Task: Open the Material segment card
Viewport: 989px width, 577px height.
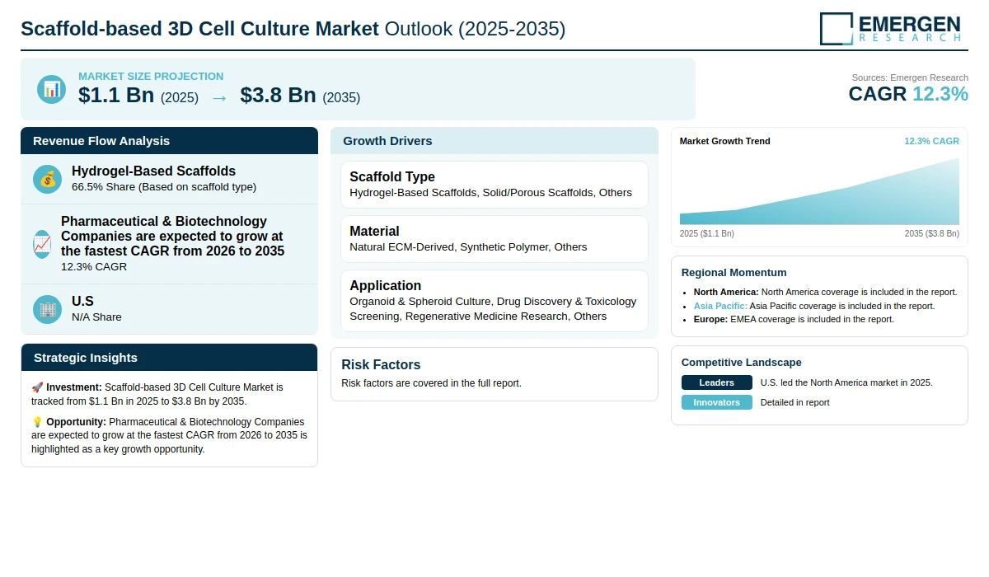Action: pos(494,239)
